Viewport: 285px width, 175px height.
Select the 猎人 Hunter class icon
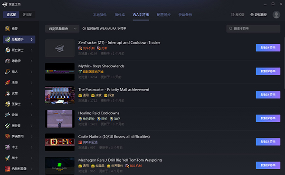(x=8, y=72)
